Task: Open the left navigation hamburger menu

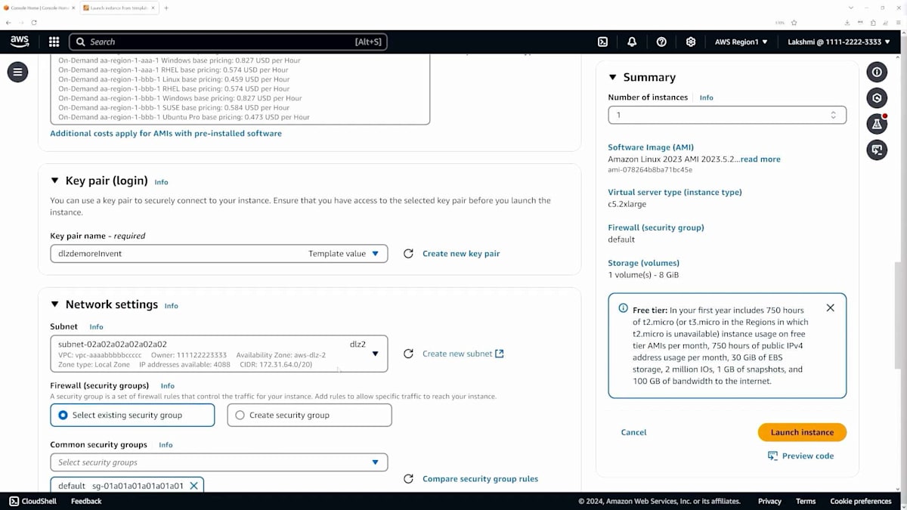Action: [x=18, y=72]
